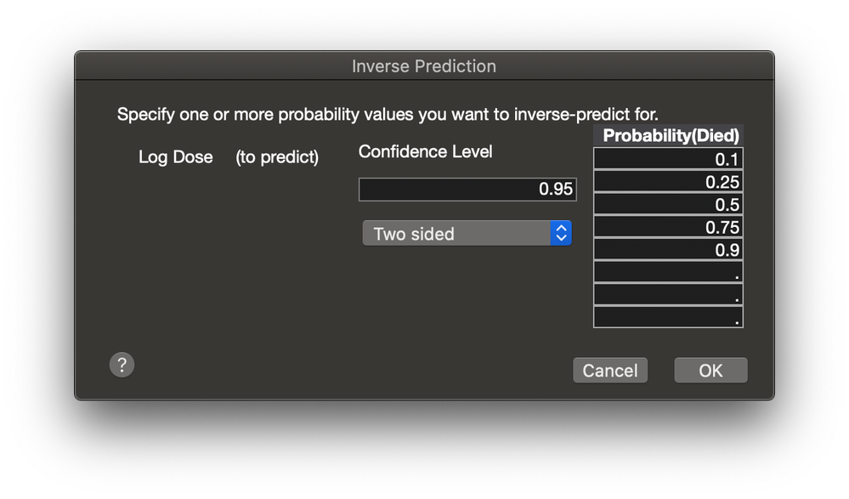The width and height of the screenshot is (849, 499).
Task: Click the last empty probability cell
Action: (x=668, y=317)
